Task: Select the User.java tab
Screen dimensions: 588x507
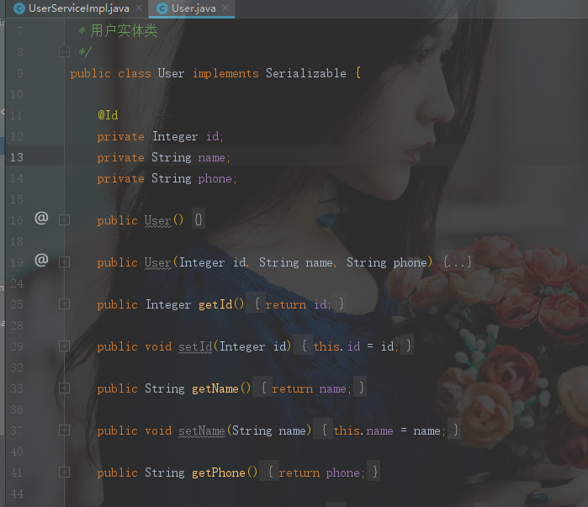Action: (193, 8)
